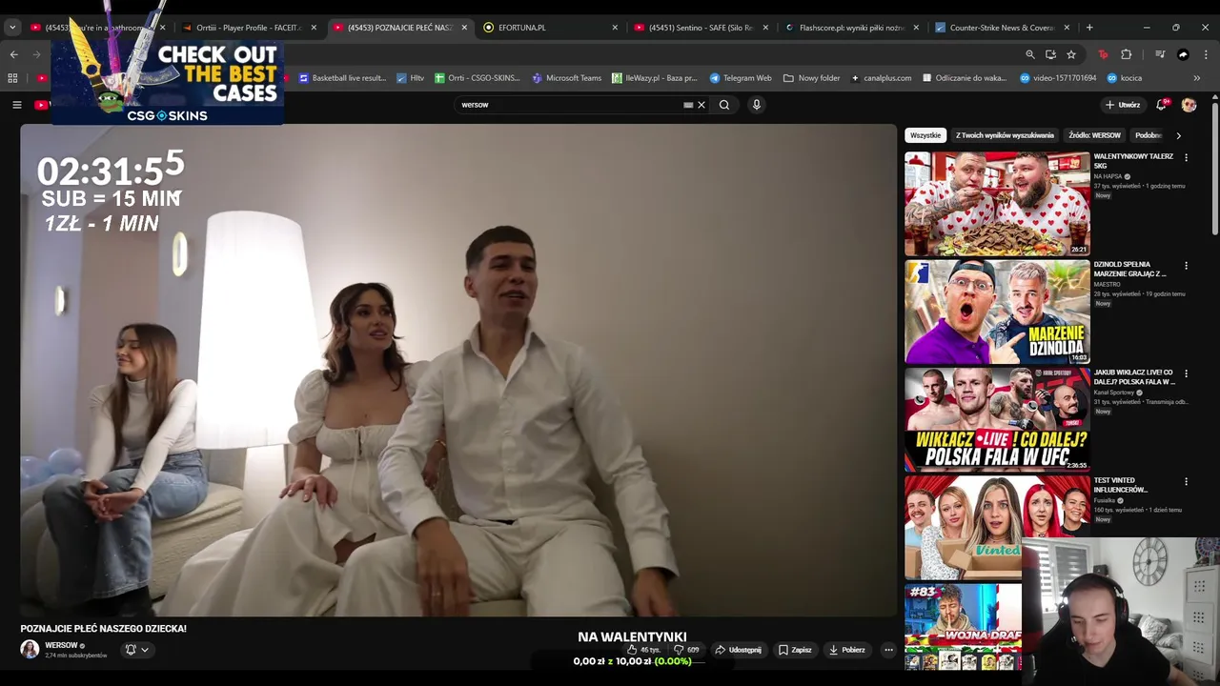Open the Chrome three-dot menu
This screenshot has height=686, width=1220.
[1206, 54]
